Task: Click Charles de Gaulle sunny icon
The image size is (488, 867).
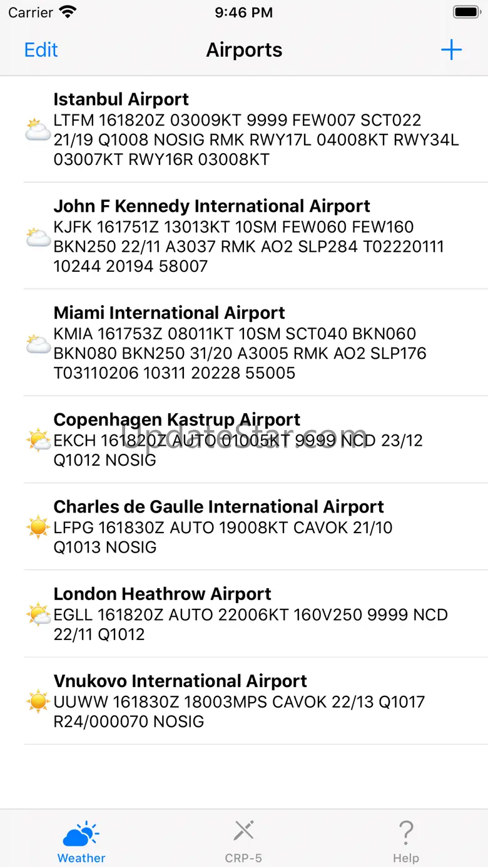Action: 38,527
